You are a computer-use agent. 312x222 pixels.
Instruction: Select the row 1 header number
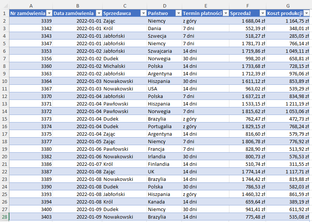[x=4, y=13]
